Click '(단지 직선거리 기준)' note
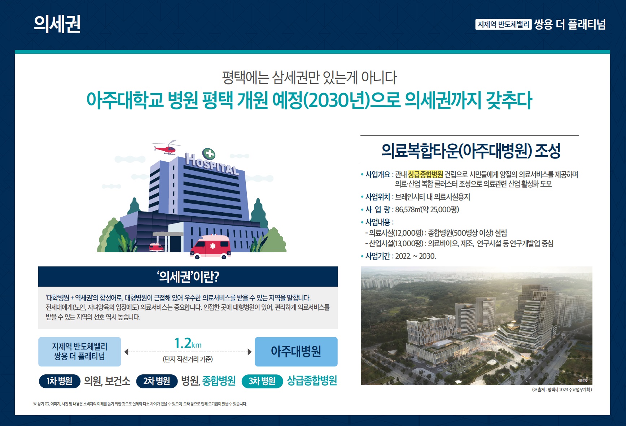626x426 pixels. [x=188, y=359]
